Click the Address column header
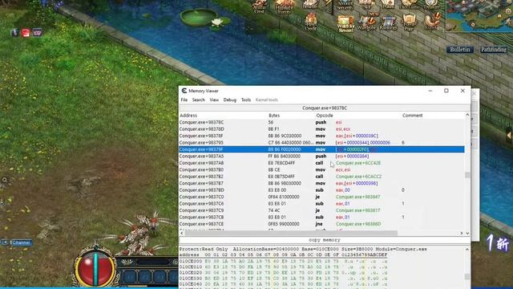This screenshot has height=289, width=513. pos(188,116)
